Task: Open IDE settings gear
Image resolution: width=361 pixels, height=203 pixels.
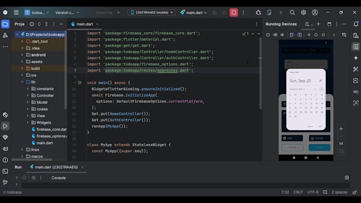Action: (304, 12)
